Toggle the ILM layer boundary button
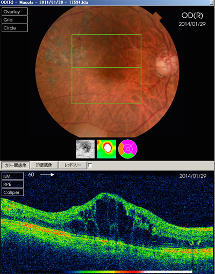Image resolution: width=215 pixels, height=274 pixels. 12,176
